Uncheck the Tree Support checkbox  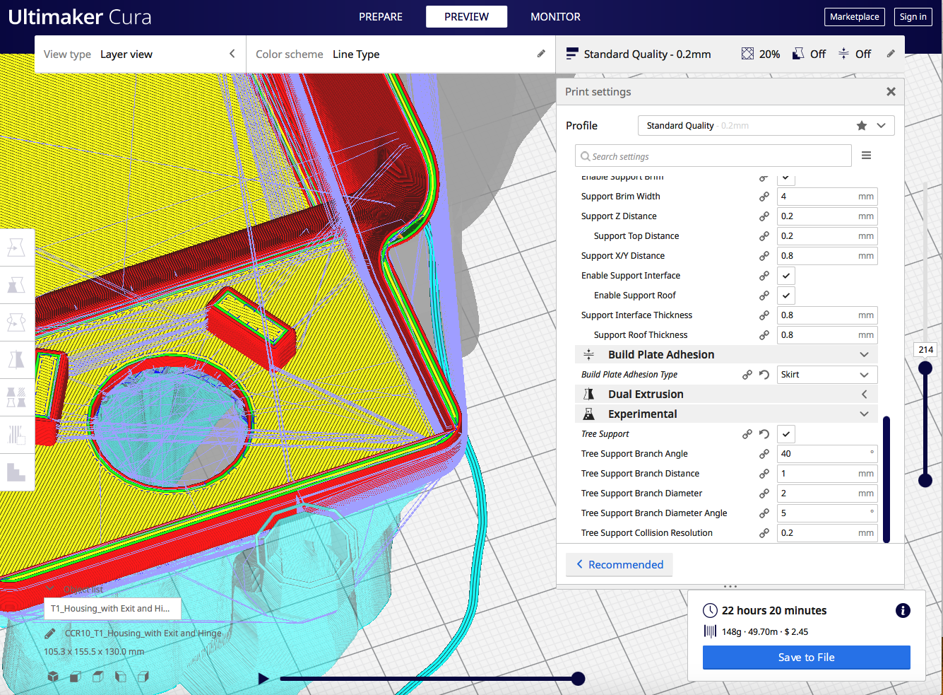786,434
